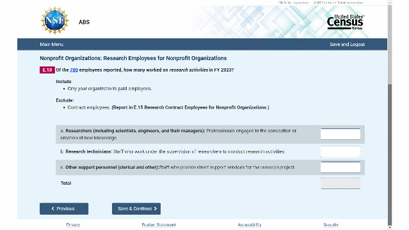Screen dimensions: 409x230
Task: Click the Total field
Action: tap(341, 183)
